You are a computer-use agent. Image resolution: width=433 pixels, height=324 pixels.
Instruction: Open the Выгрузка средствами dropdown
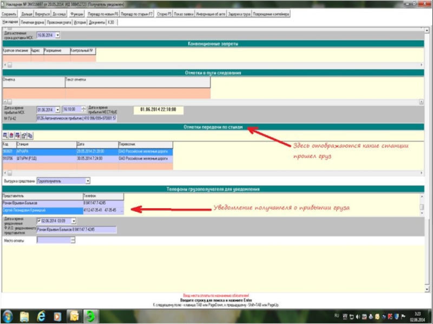coord(88,181)
